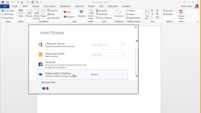Insert an Online Video
Screen dimensions: 201x113
click(x=91, y=14)
